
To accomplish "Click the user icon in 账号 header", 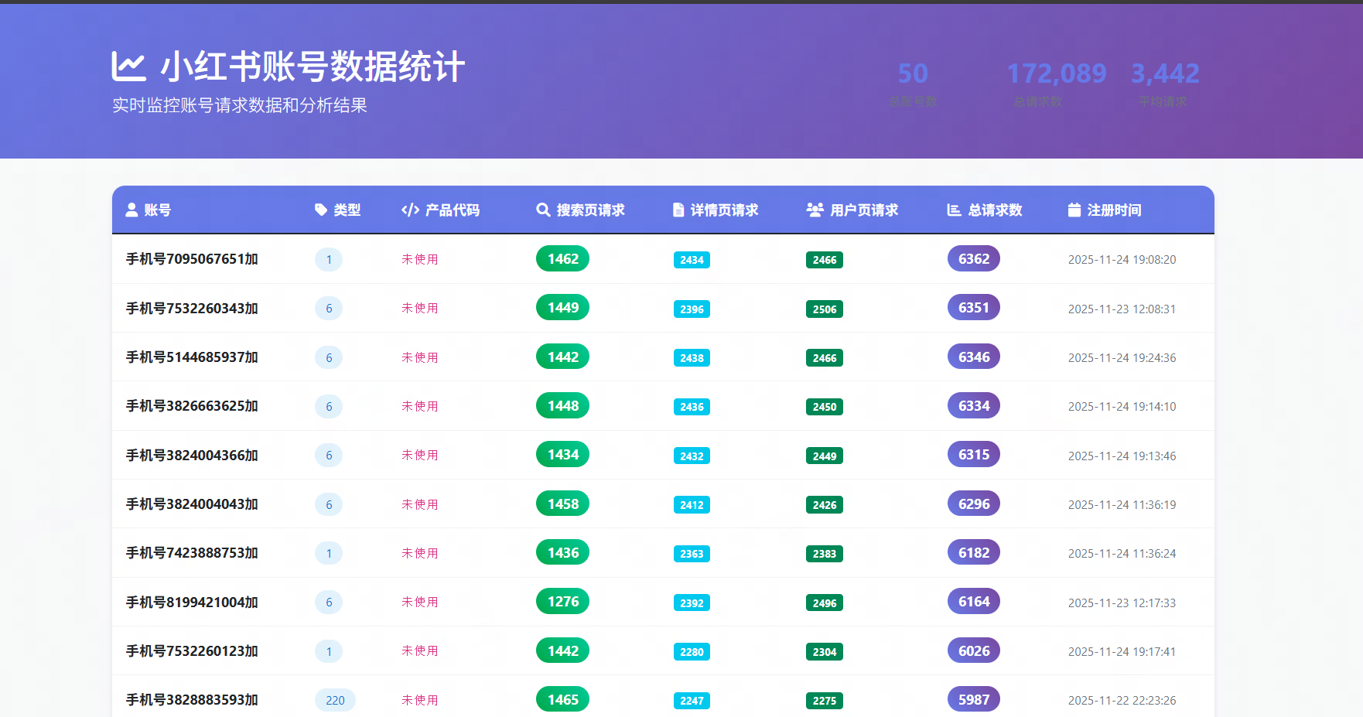I will (132, 210).
